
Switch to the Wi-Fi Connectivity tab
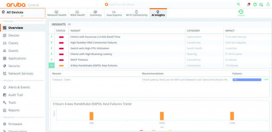tap(137, 13)
